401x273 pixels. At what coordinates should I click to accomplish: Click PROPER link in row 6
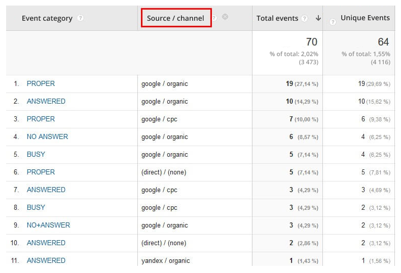click(41, 172)
